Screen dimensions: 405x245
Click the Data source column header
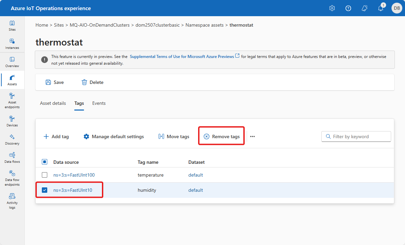tap(66, 162)
